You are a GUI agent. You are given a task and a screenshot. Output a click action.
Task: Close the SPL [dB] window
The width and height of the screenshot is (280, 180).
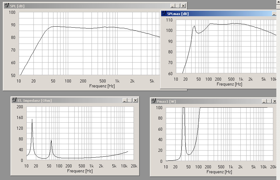[183, 6]
